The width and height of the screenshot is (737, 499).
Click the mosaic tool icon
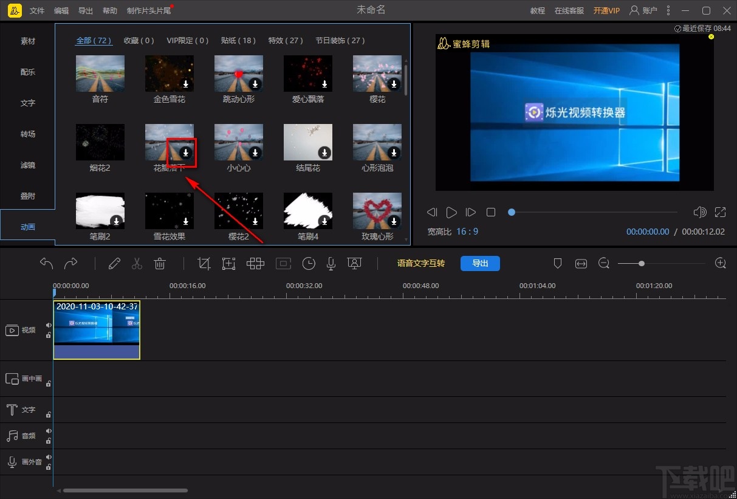(255, 263)
